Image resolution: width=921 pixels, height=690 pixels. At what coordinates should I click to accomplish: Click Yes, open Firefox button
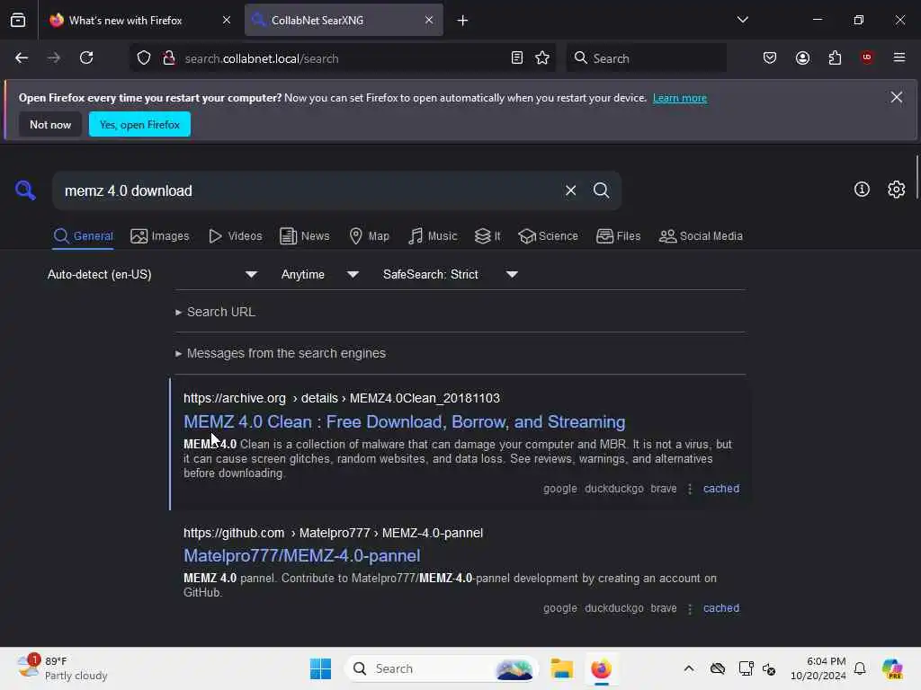pyautogui.click(x=139, y=124)
